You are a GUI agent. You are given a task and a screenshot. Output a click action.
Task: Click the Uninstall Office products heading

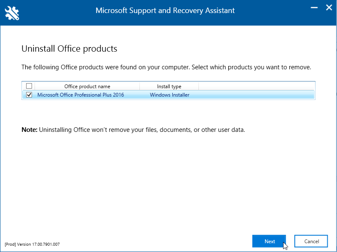pos(69,49)
